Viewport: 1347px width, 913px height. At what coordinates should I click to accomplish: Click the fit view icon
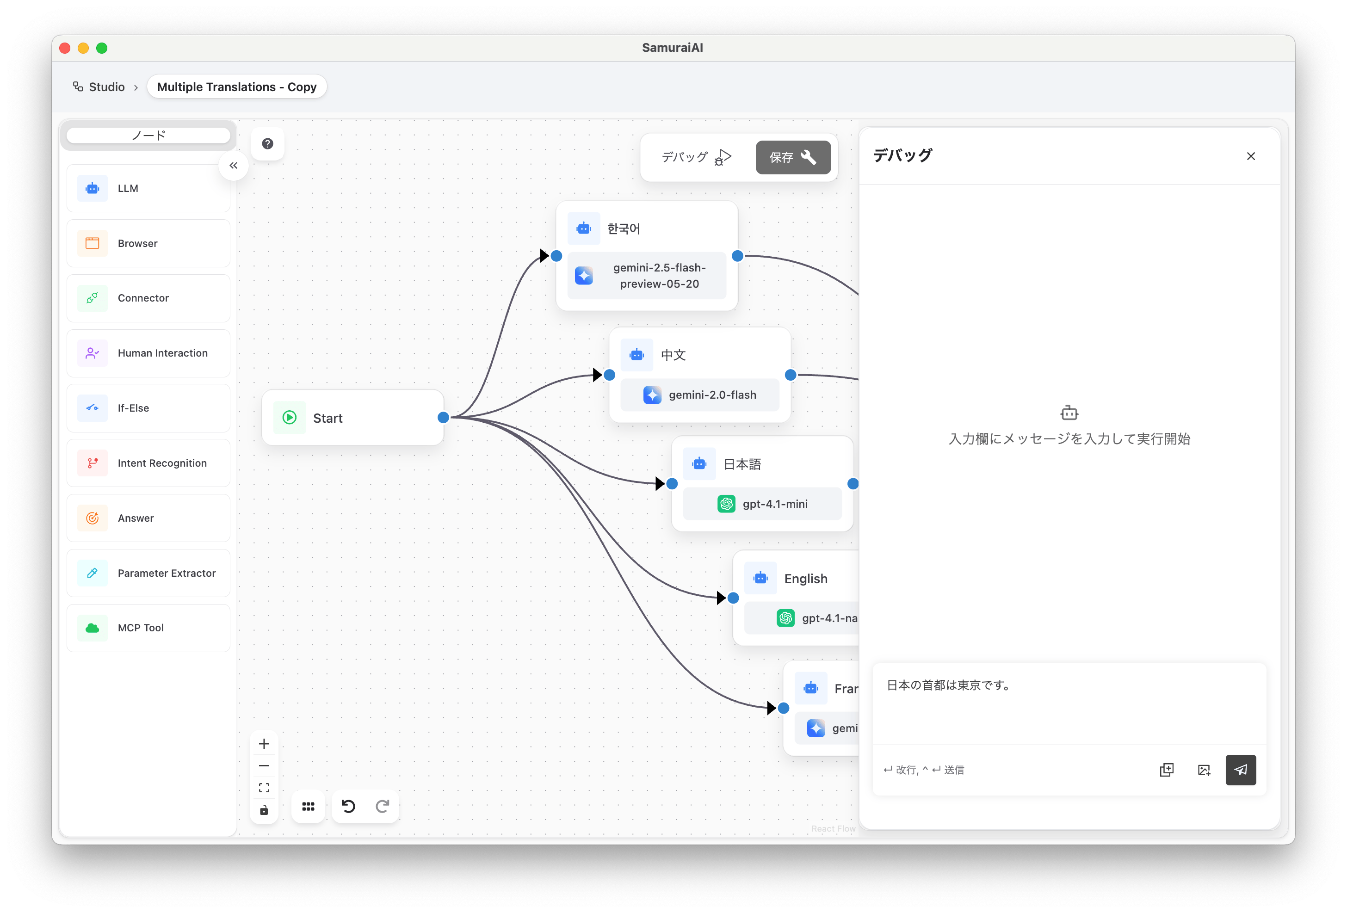coord(264,788)
